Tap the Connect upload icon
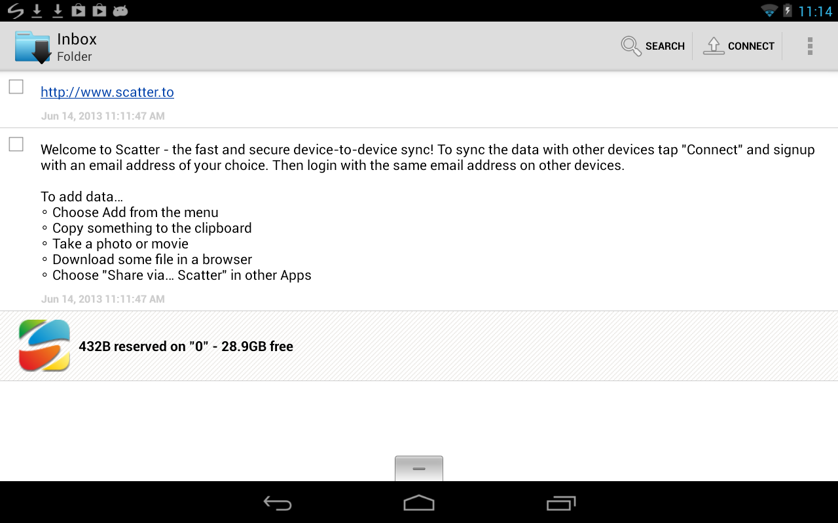The image size is (838, 523). [x=714, y=46]
